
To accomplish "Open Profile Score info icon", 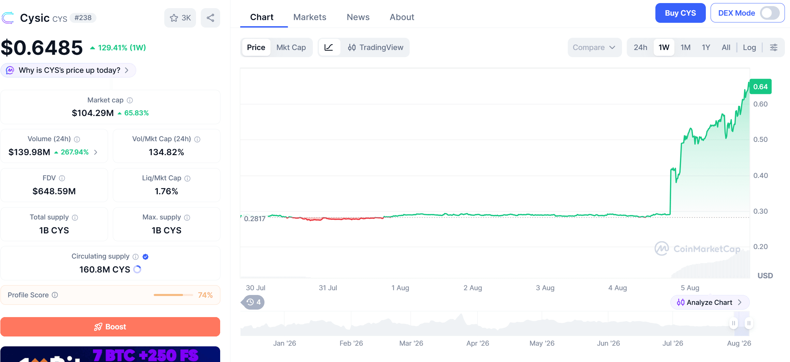I will (55, 295).
